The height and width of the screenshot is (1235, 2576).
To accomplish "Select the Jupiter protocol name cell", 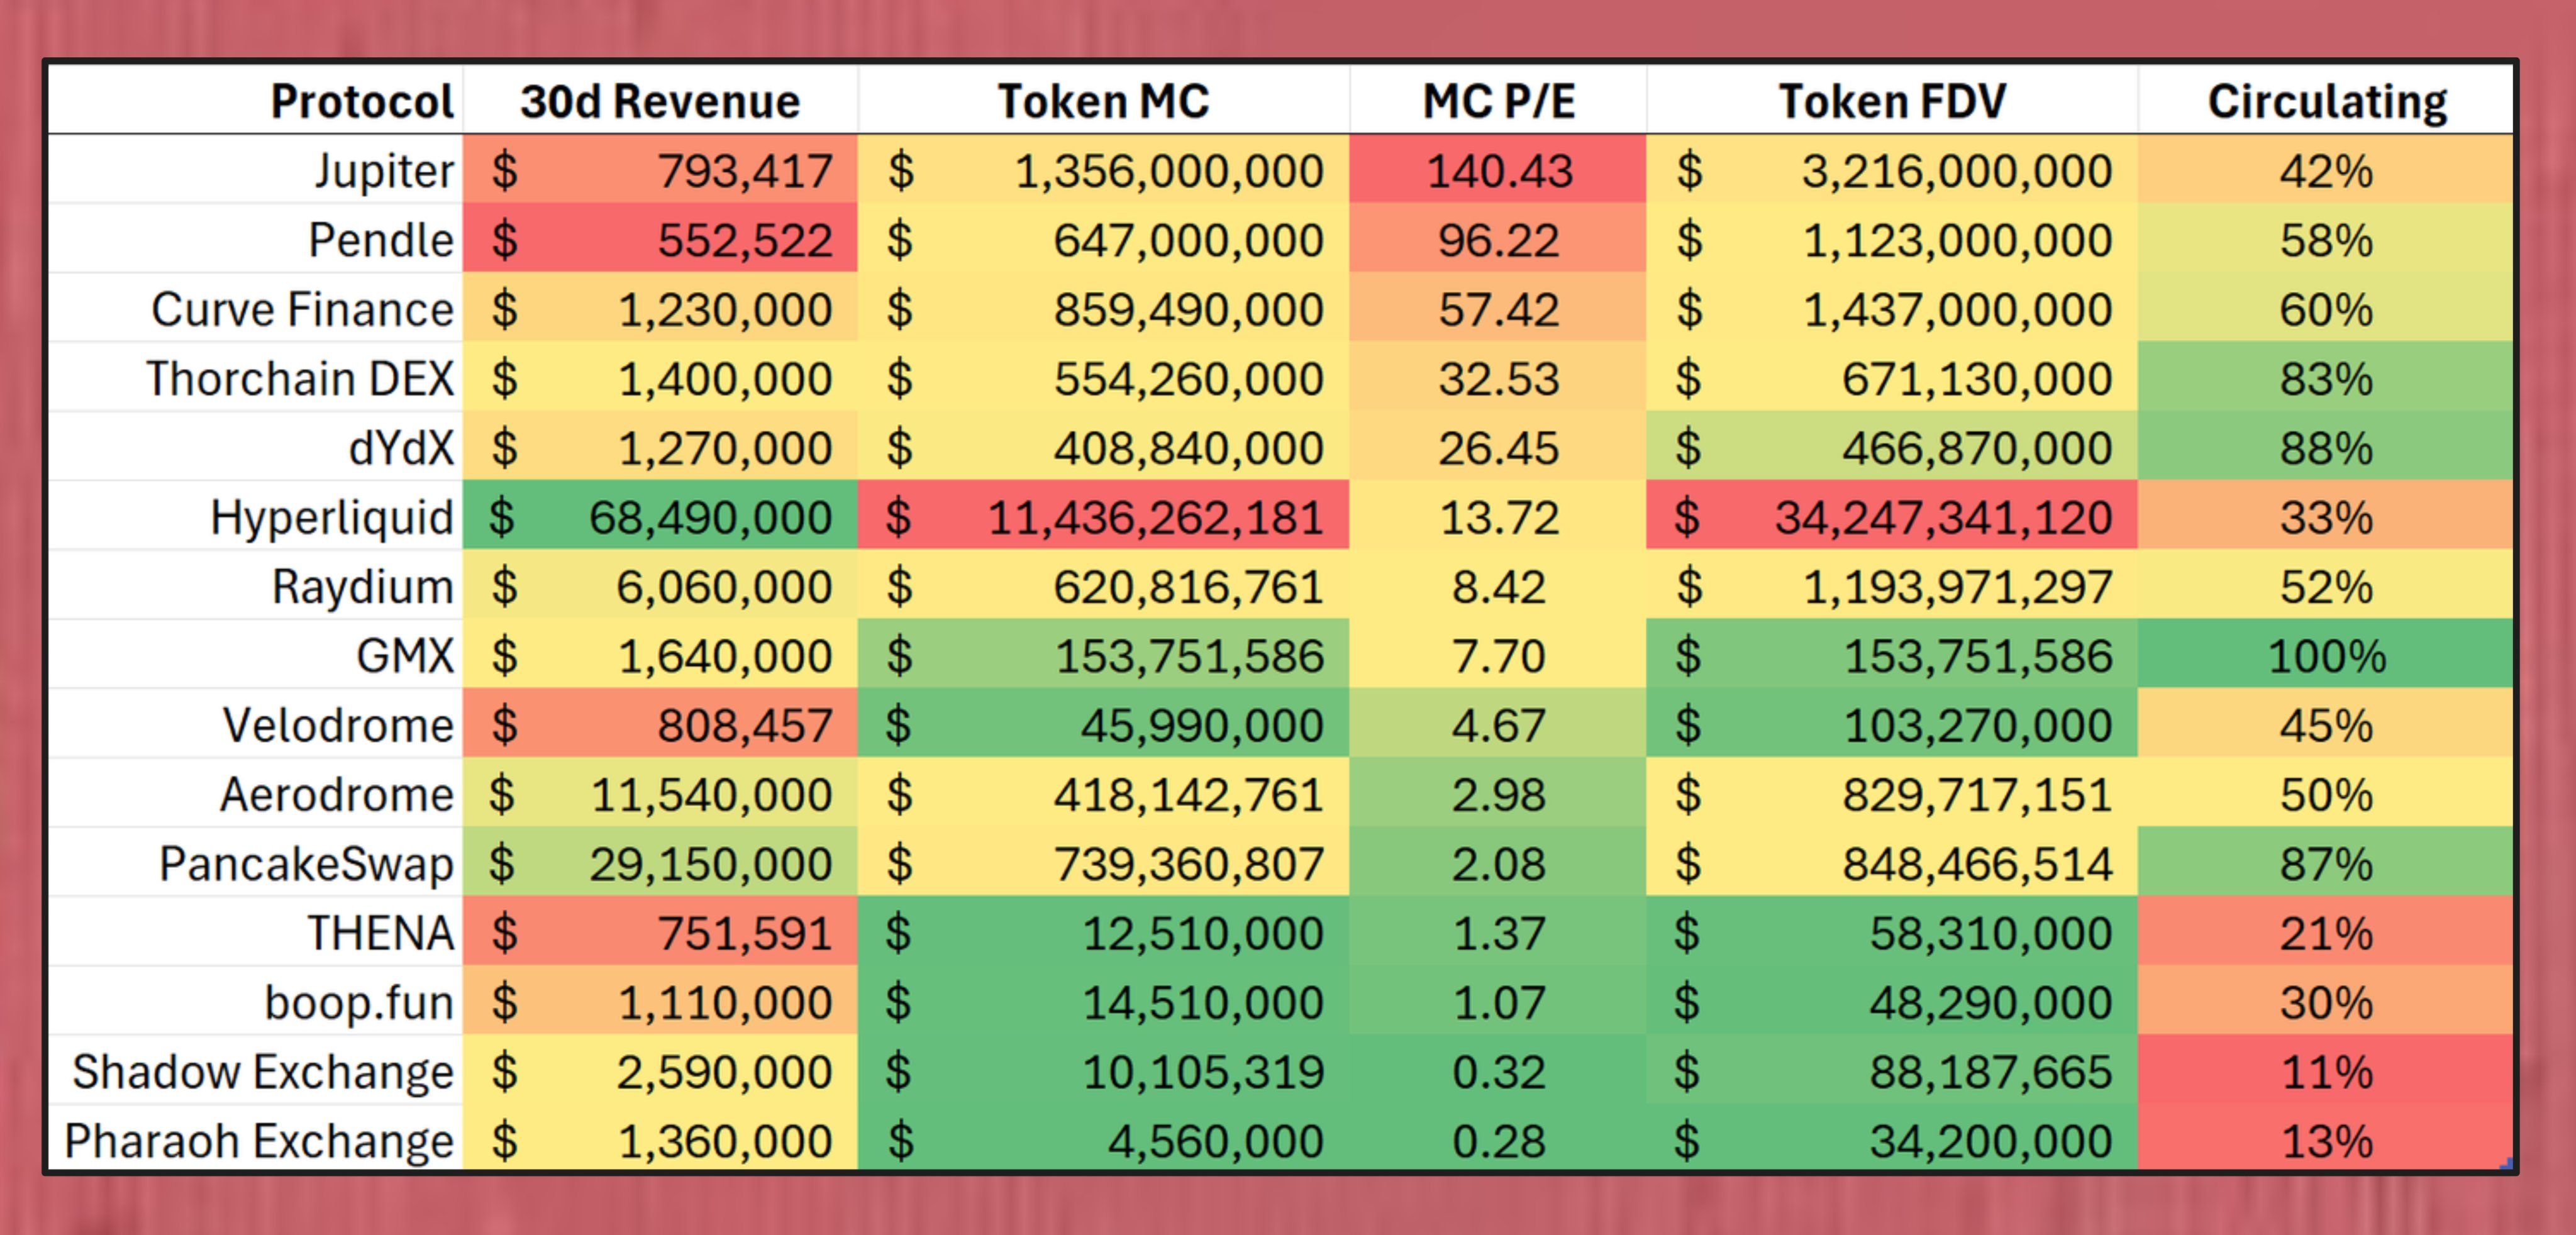I will [256, 170].
